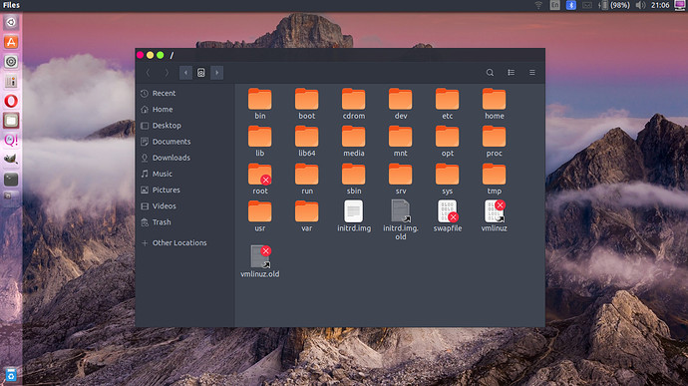This screenshot has height=386, width=688.
Task: Go forward using the forward arrow
Action: pos(167,73)
